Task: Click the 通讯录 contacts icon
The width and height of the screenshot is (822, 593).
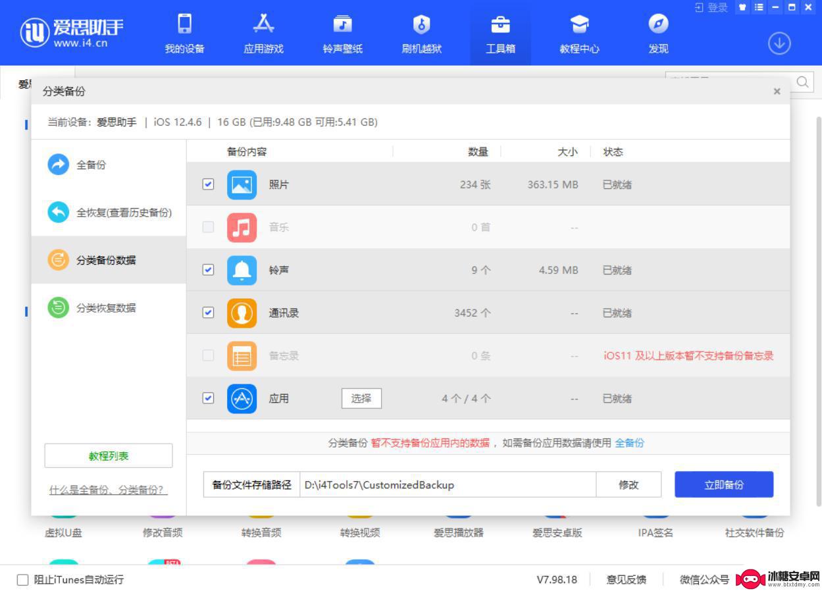Action: 242,313
